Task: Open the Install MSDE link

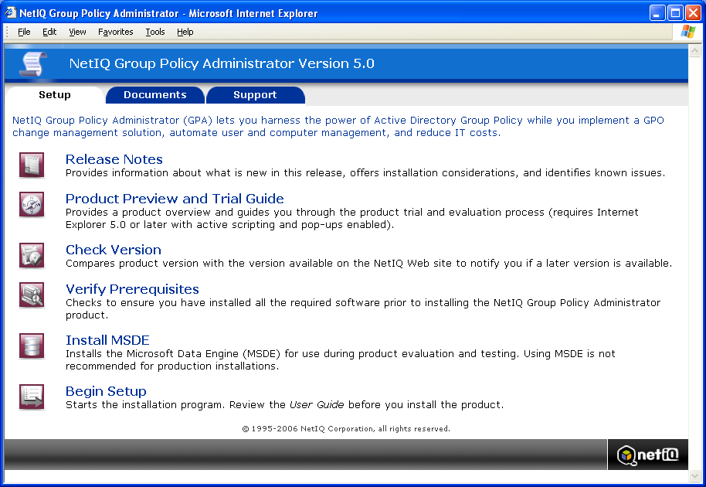Action: click(x=107, y=340)
